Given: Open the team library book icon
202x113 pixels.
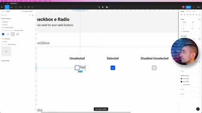Looking at the screenshot, I should 33,15.
